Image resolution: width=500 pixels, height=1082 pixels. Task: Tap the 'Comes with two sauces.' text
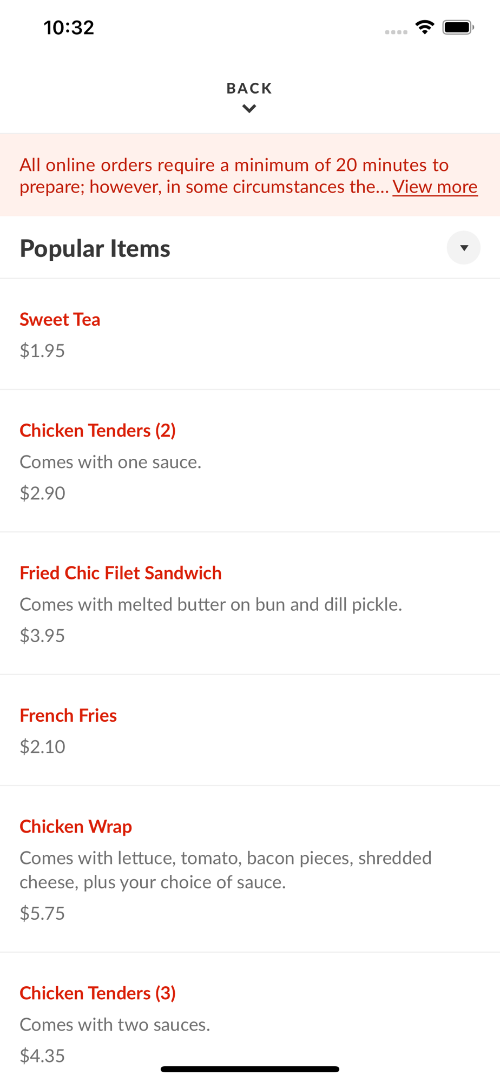tap(115, 1025)
